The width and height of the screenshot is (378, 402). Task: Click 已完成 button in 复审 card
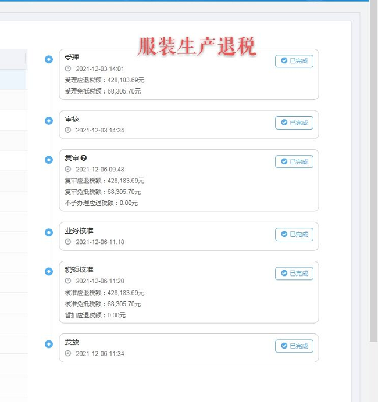tap(294, 161)
